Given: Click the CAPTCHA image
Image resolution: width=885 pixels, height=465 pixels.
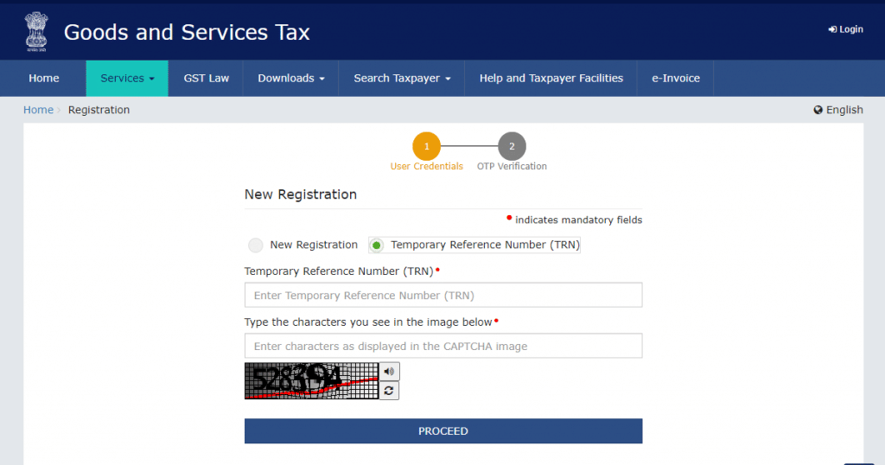Looking at the screenshot, I should coord(311,381).
